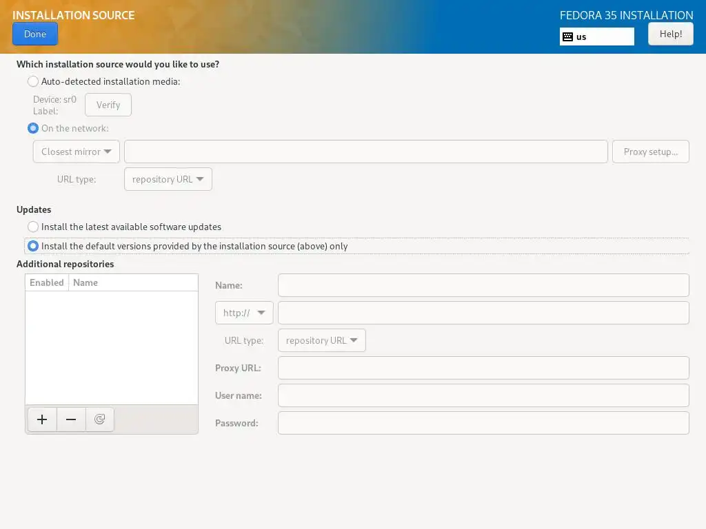This screenshot has height=529, width=706.
Task: Click the 'Device: sr0' label
Action: click(x=54, y=99)
